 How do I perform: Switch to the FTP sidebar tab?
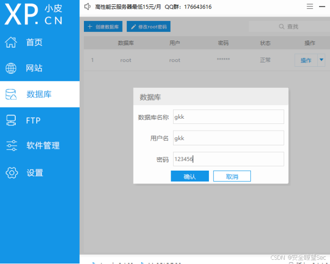point(40,121)
